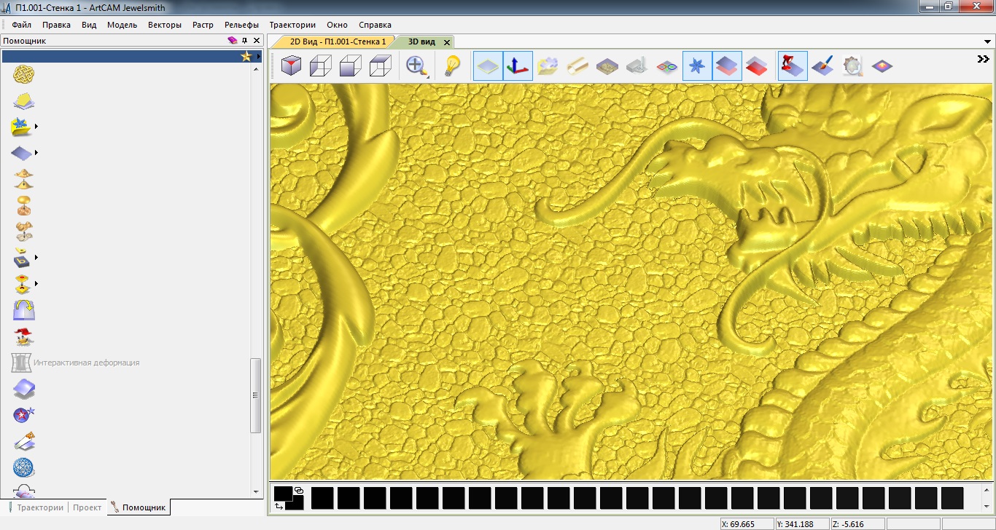The height and width of the screenshot is (530, 996).
Task: Open the purple help book in Помощник panel
Action: click(x=233, y=41)
